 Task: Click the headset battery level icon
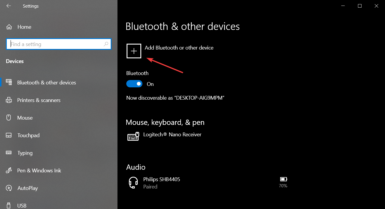283,179
